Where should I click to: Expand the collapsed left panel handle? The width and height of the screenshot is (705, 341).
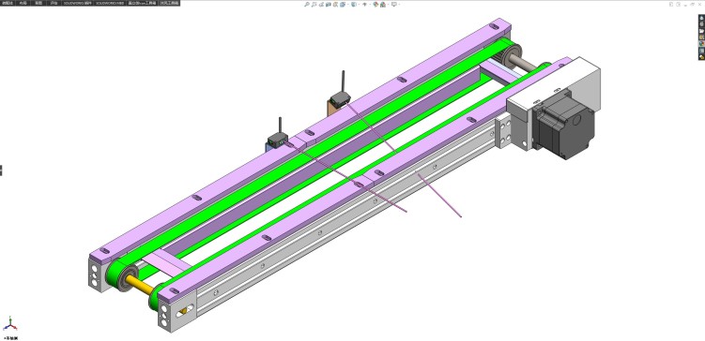(1, 170)
